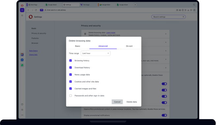This screenshot has width=216, height=125.
Task: Toggle Display promotional notifications switch
Action: [x=164, y=115]
